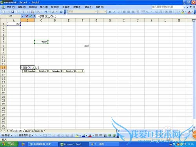Click inside the formula bar text
The height and width of the screenshot is (147, 196).
click(47, 16)
